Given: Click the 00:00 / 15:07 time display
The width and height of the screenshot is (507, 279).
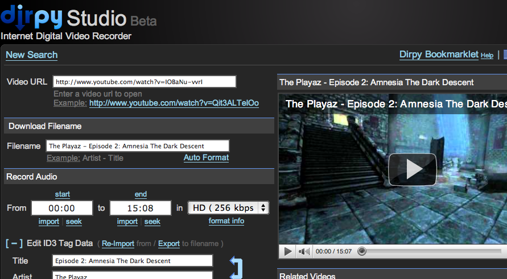Looking at the screenshot, I should (333, 251).
